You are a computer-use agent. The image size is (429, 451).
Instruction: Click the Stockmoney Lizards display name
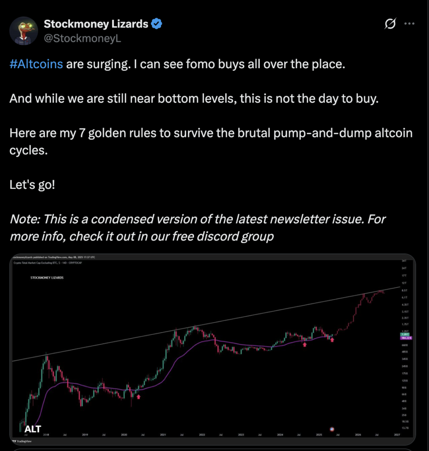(x=96, y=24)
